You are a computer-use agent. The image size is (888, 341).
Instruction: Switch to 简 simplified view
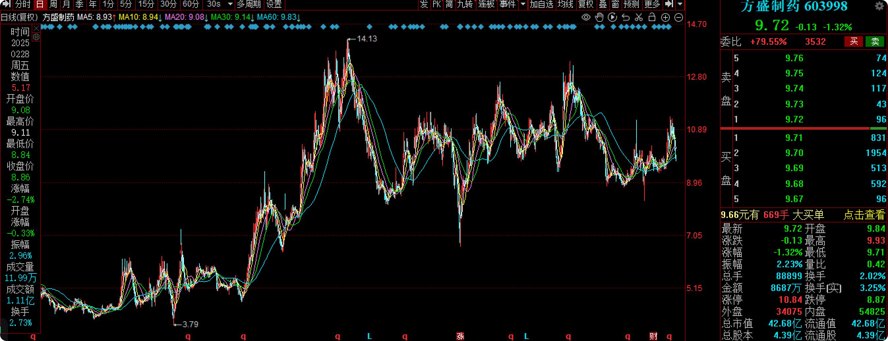[x=449, y=4]
